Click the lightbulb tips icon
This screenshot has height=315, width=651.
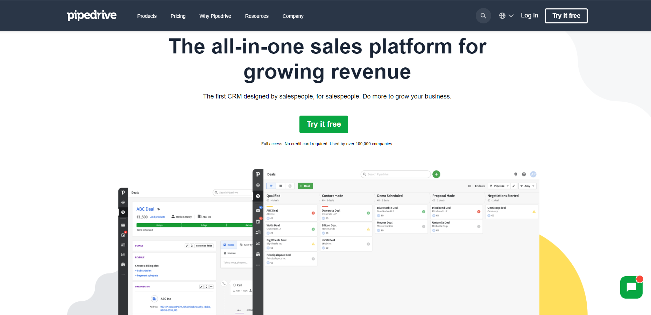click(515, 174)
